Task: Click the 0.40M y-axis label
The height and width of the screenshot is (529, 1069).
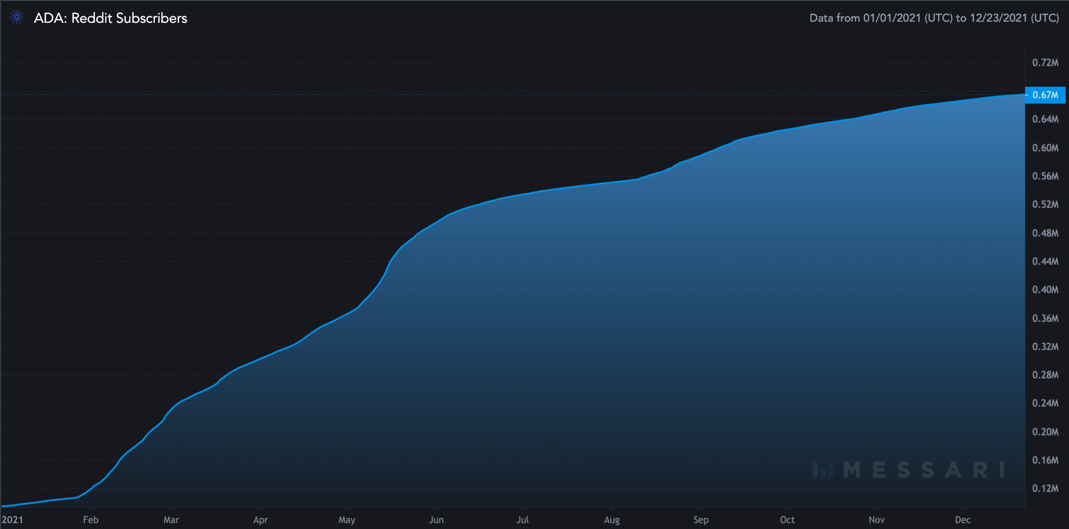Action: tap(1045, 289)
